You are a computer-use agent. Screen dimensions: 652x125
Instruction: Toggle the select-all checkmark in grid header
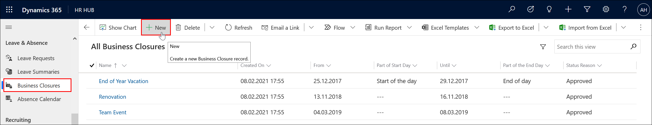(x=92, y=65)
